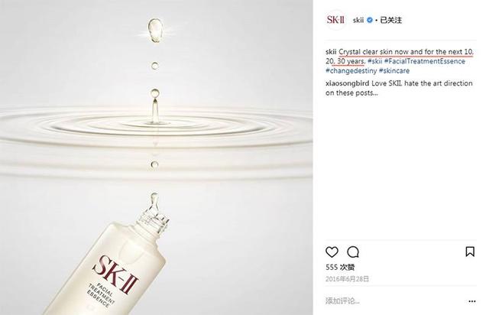This screenshot has width=489, height=315.
Task: Like the post with the heart icon
Action: click(x=332, y=252)
